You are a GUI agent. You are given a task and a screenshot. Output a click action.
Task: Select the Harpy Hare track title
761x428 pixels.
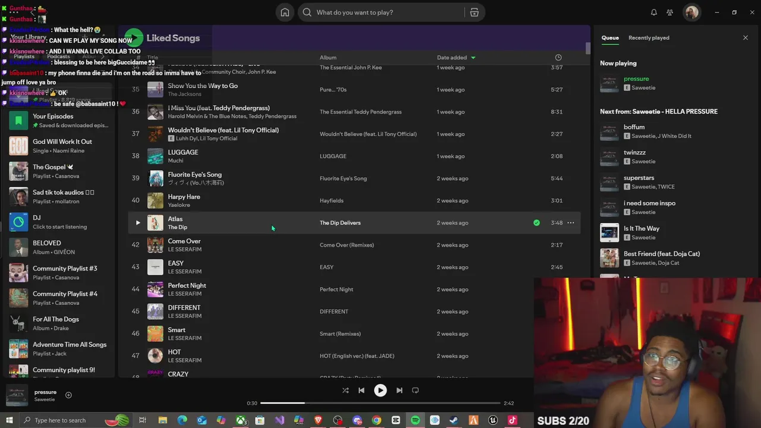pos(184,197)
